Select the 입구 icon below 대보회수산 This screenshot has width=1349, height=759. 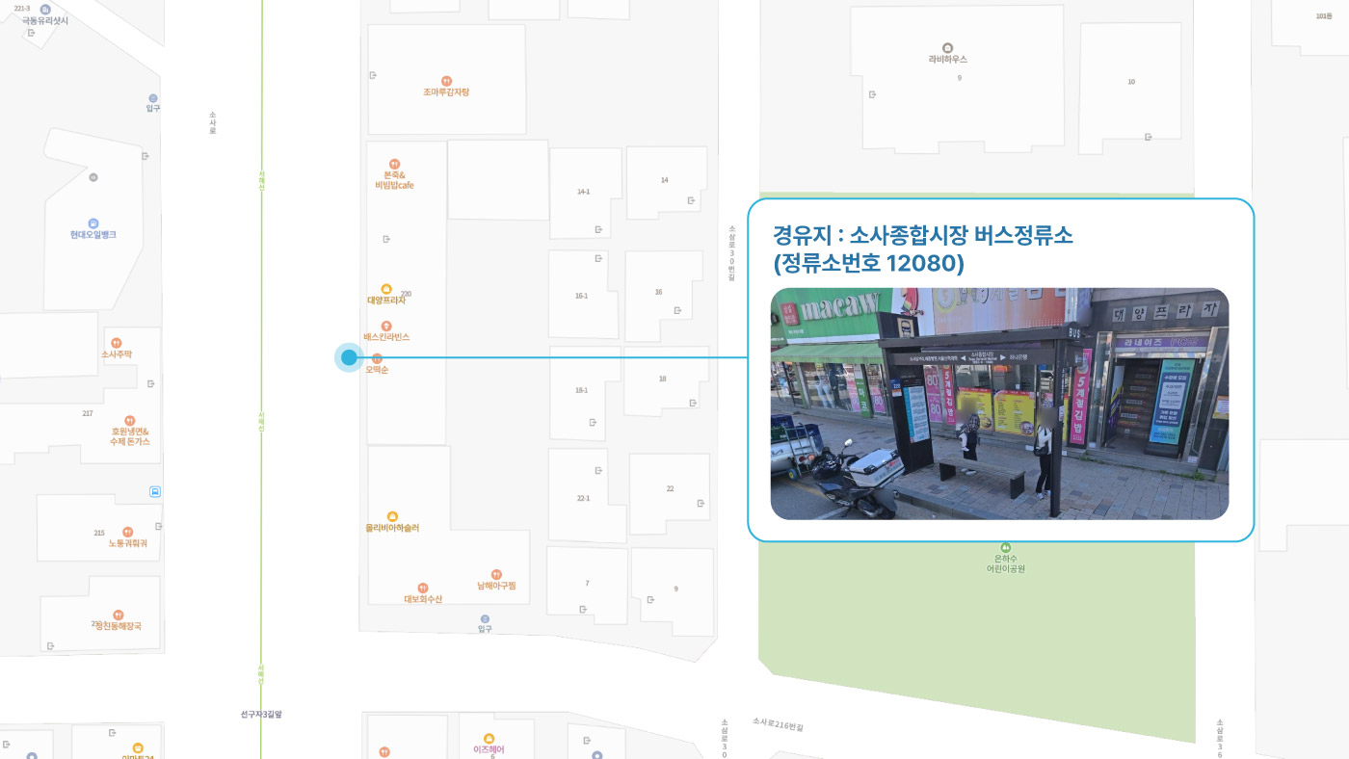coord(485,618)
